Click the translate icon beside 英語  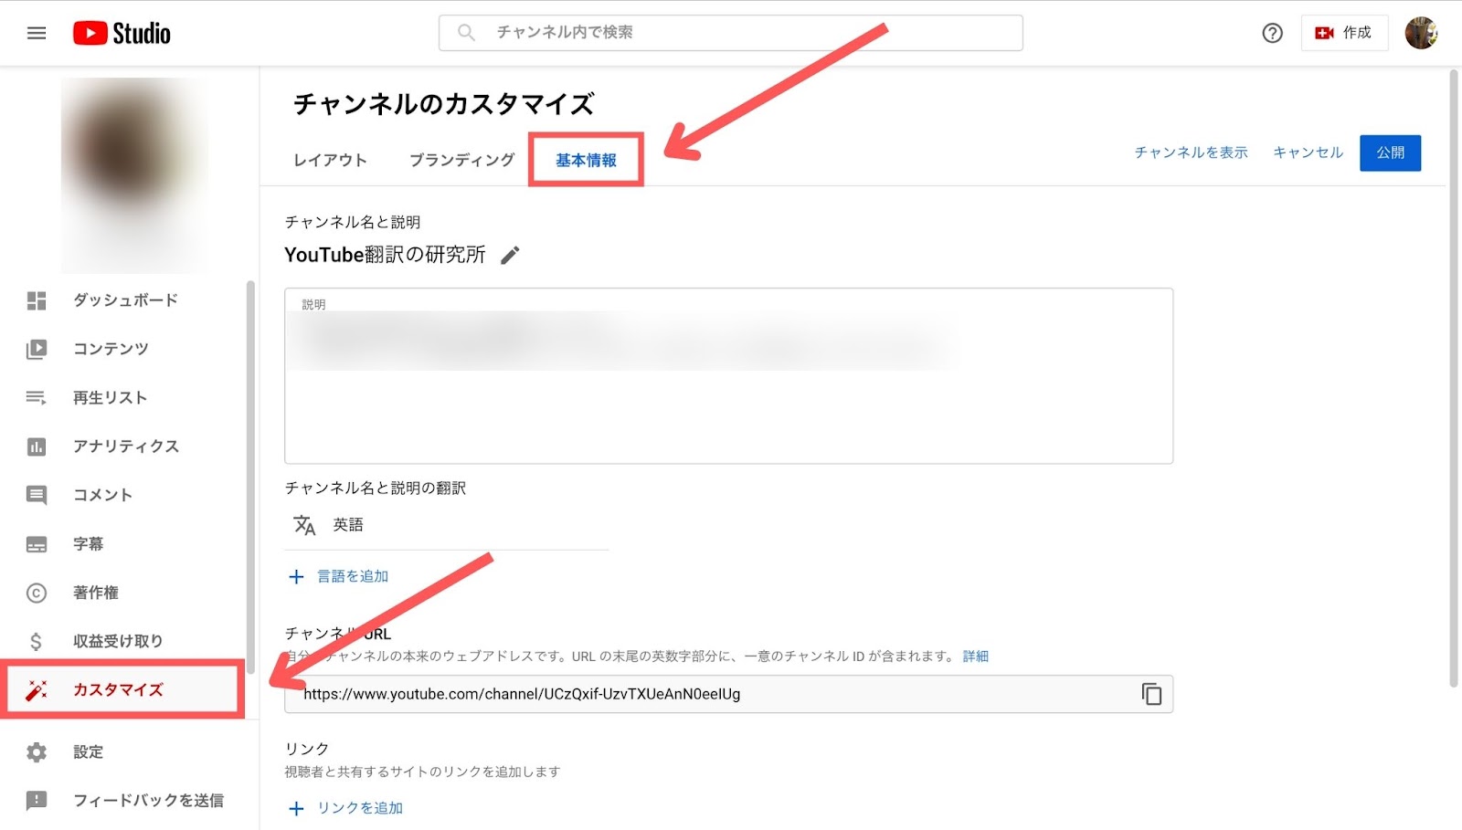(304, 525)
